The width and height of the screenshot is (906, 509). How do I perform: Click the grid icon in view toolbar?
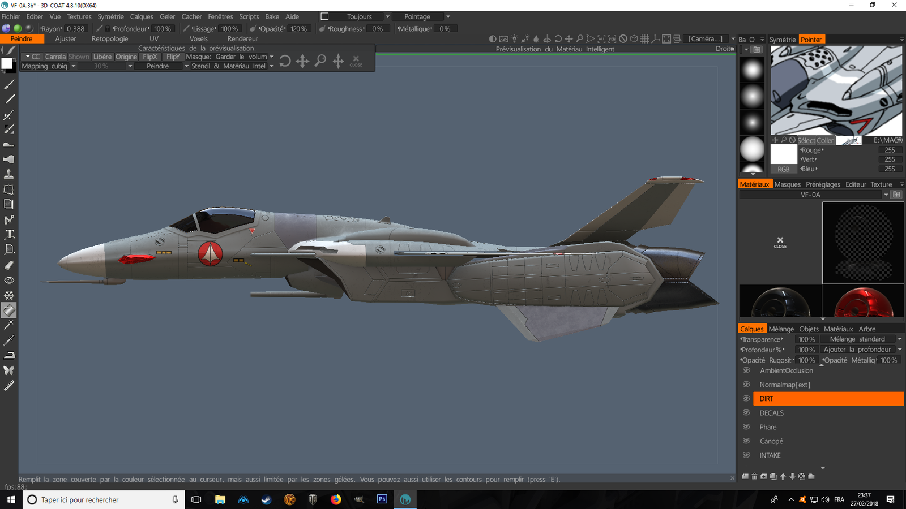pyautogui.click(x=644, y=39)
